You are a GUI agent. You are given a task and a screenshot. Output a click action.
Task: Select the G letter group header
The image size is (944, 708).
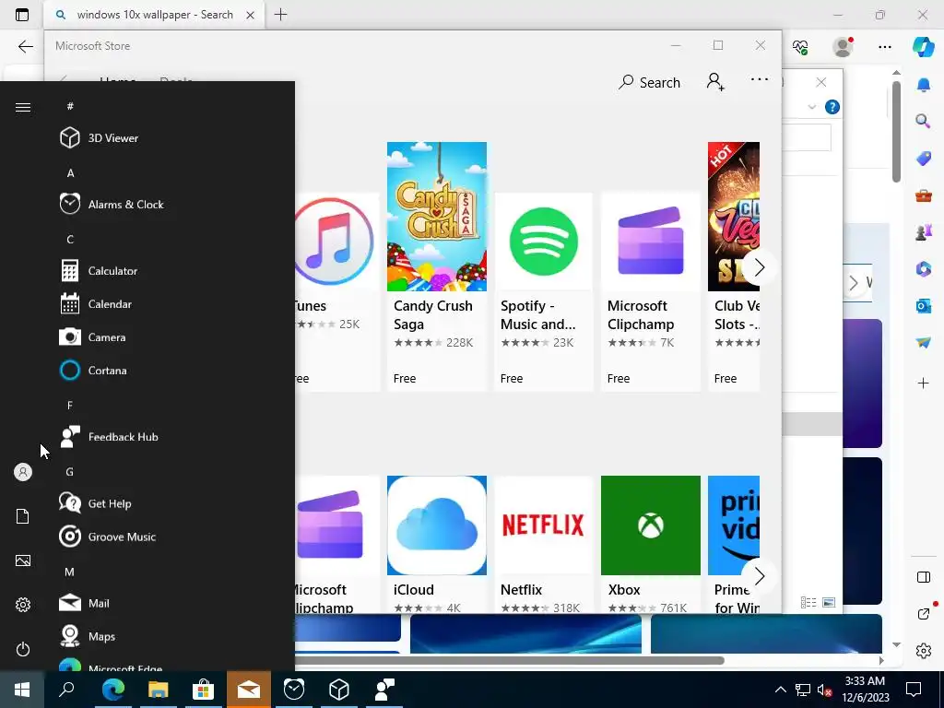(x=69, y=472)
